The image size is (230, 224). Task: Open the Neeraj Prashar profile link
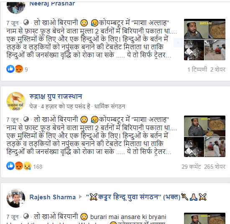[x=52, y=4]
